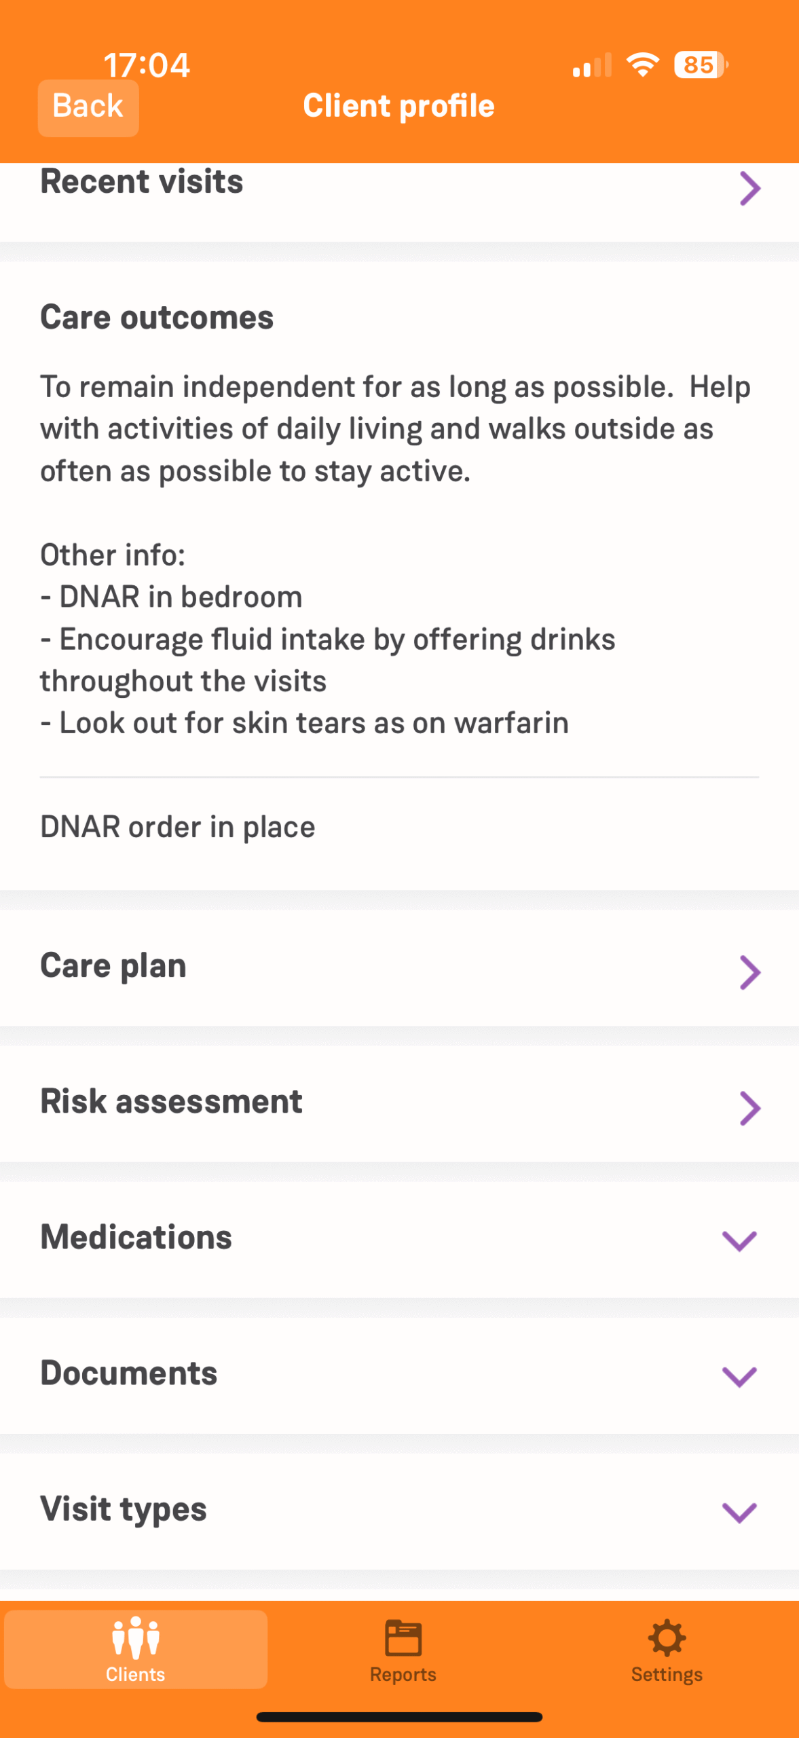Tap the Care outcomes description text
The image size is (799, 1738).
[x=395, y=428]
